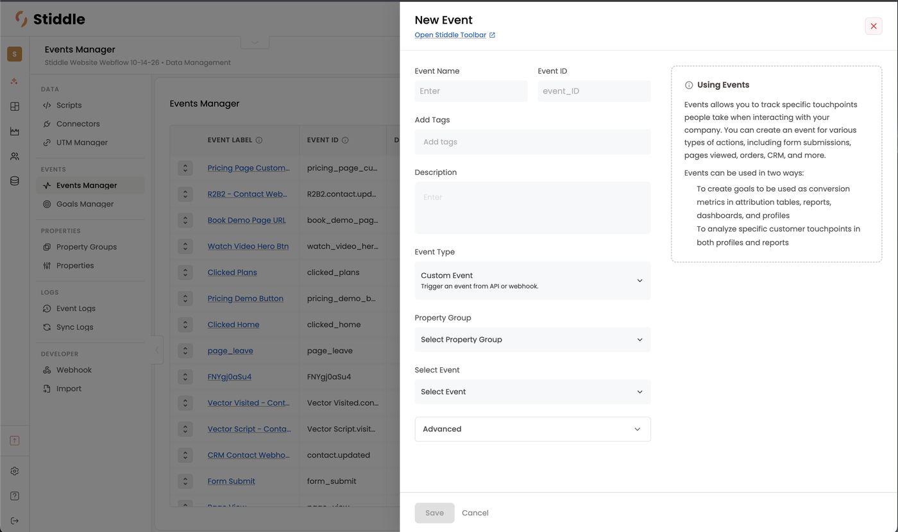
Task: Click the Open Stiddle Toolbar link
Action: (x=455, y=35)
